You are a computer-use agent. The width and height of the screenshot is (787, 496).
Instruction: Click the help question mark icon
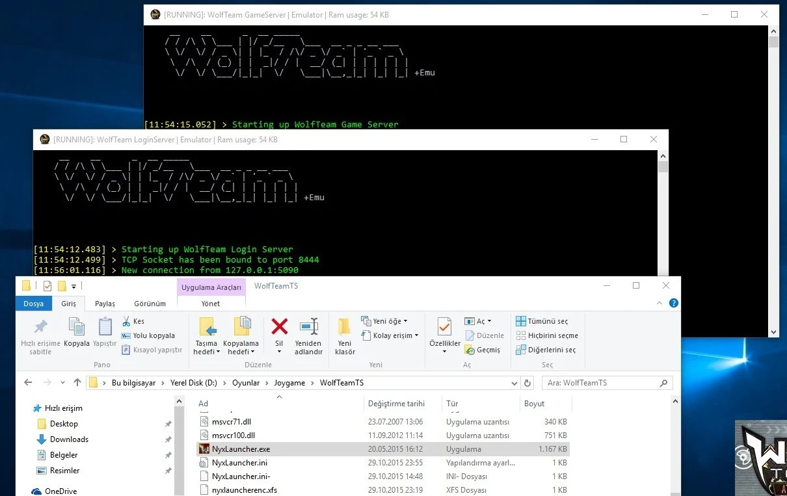pos(674,303)
